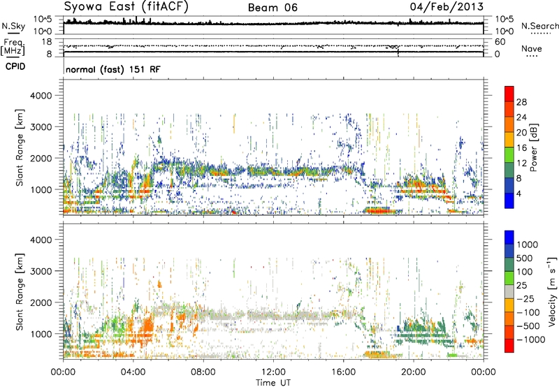559x387 pixels.
Task: Click the date '04/Feb/2013'
Action: [447, 7]
